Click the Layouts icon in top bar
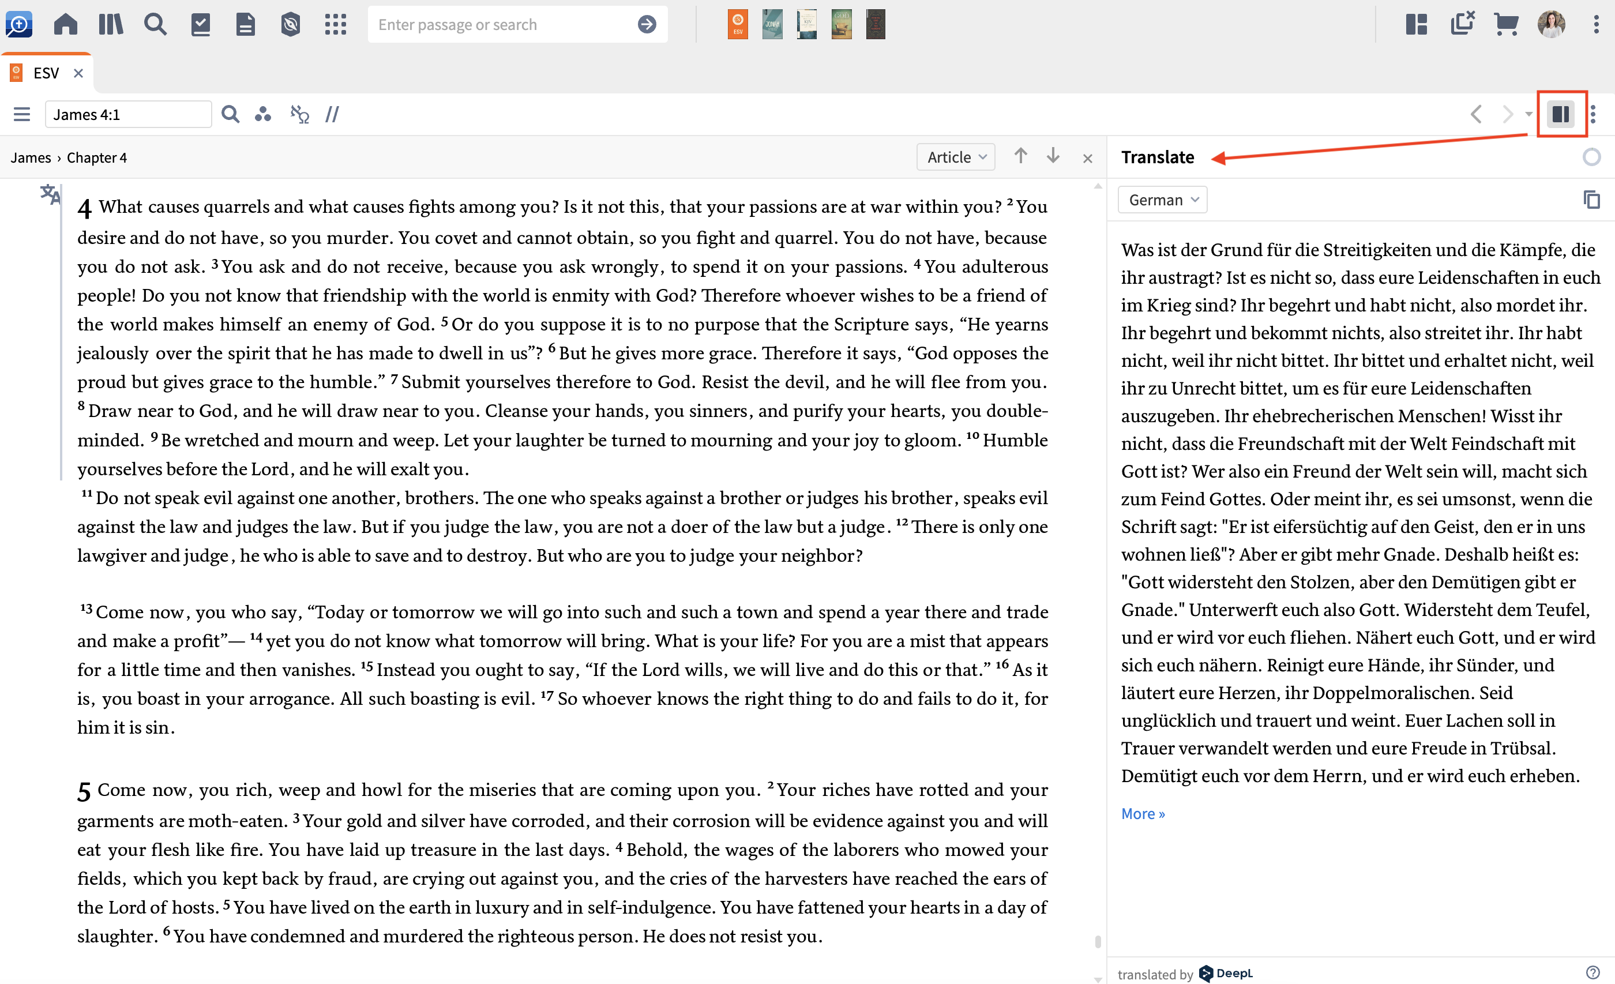 1416,25
